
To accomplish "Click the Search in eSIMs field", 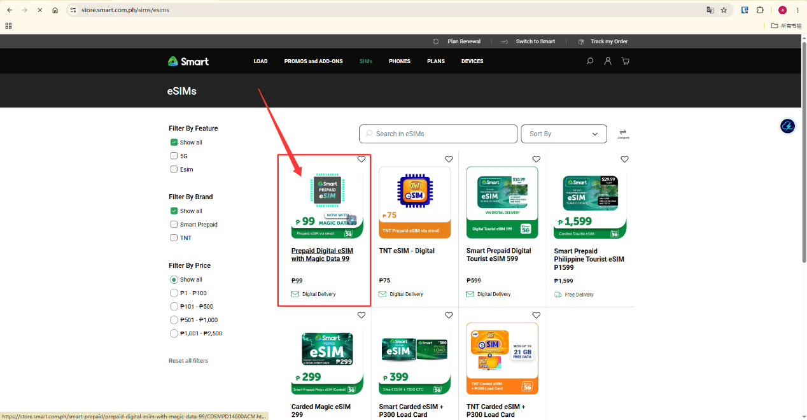I will 439,134.
